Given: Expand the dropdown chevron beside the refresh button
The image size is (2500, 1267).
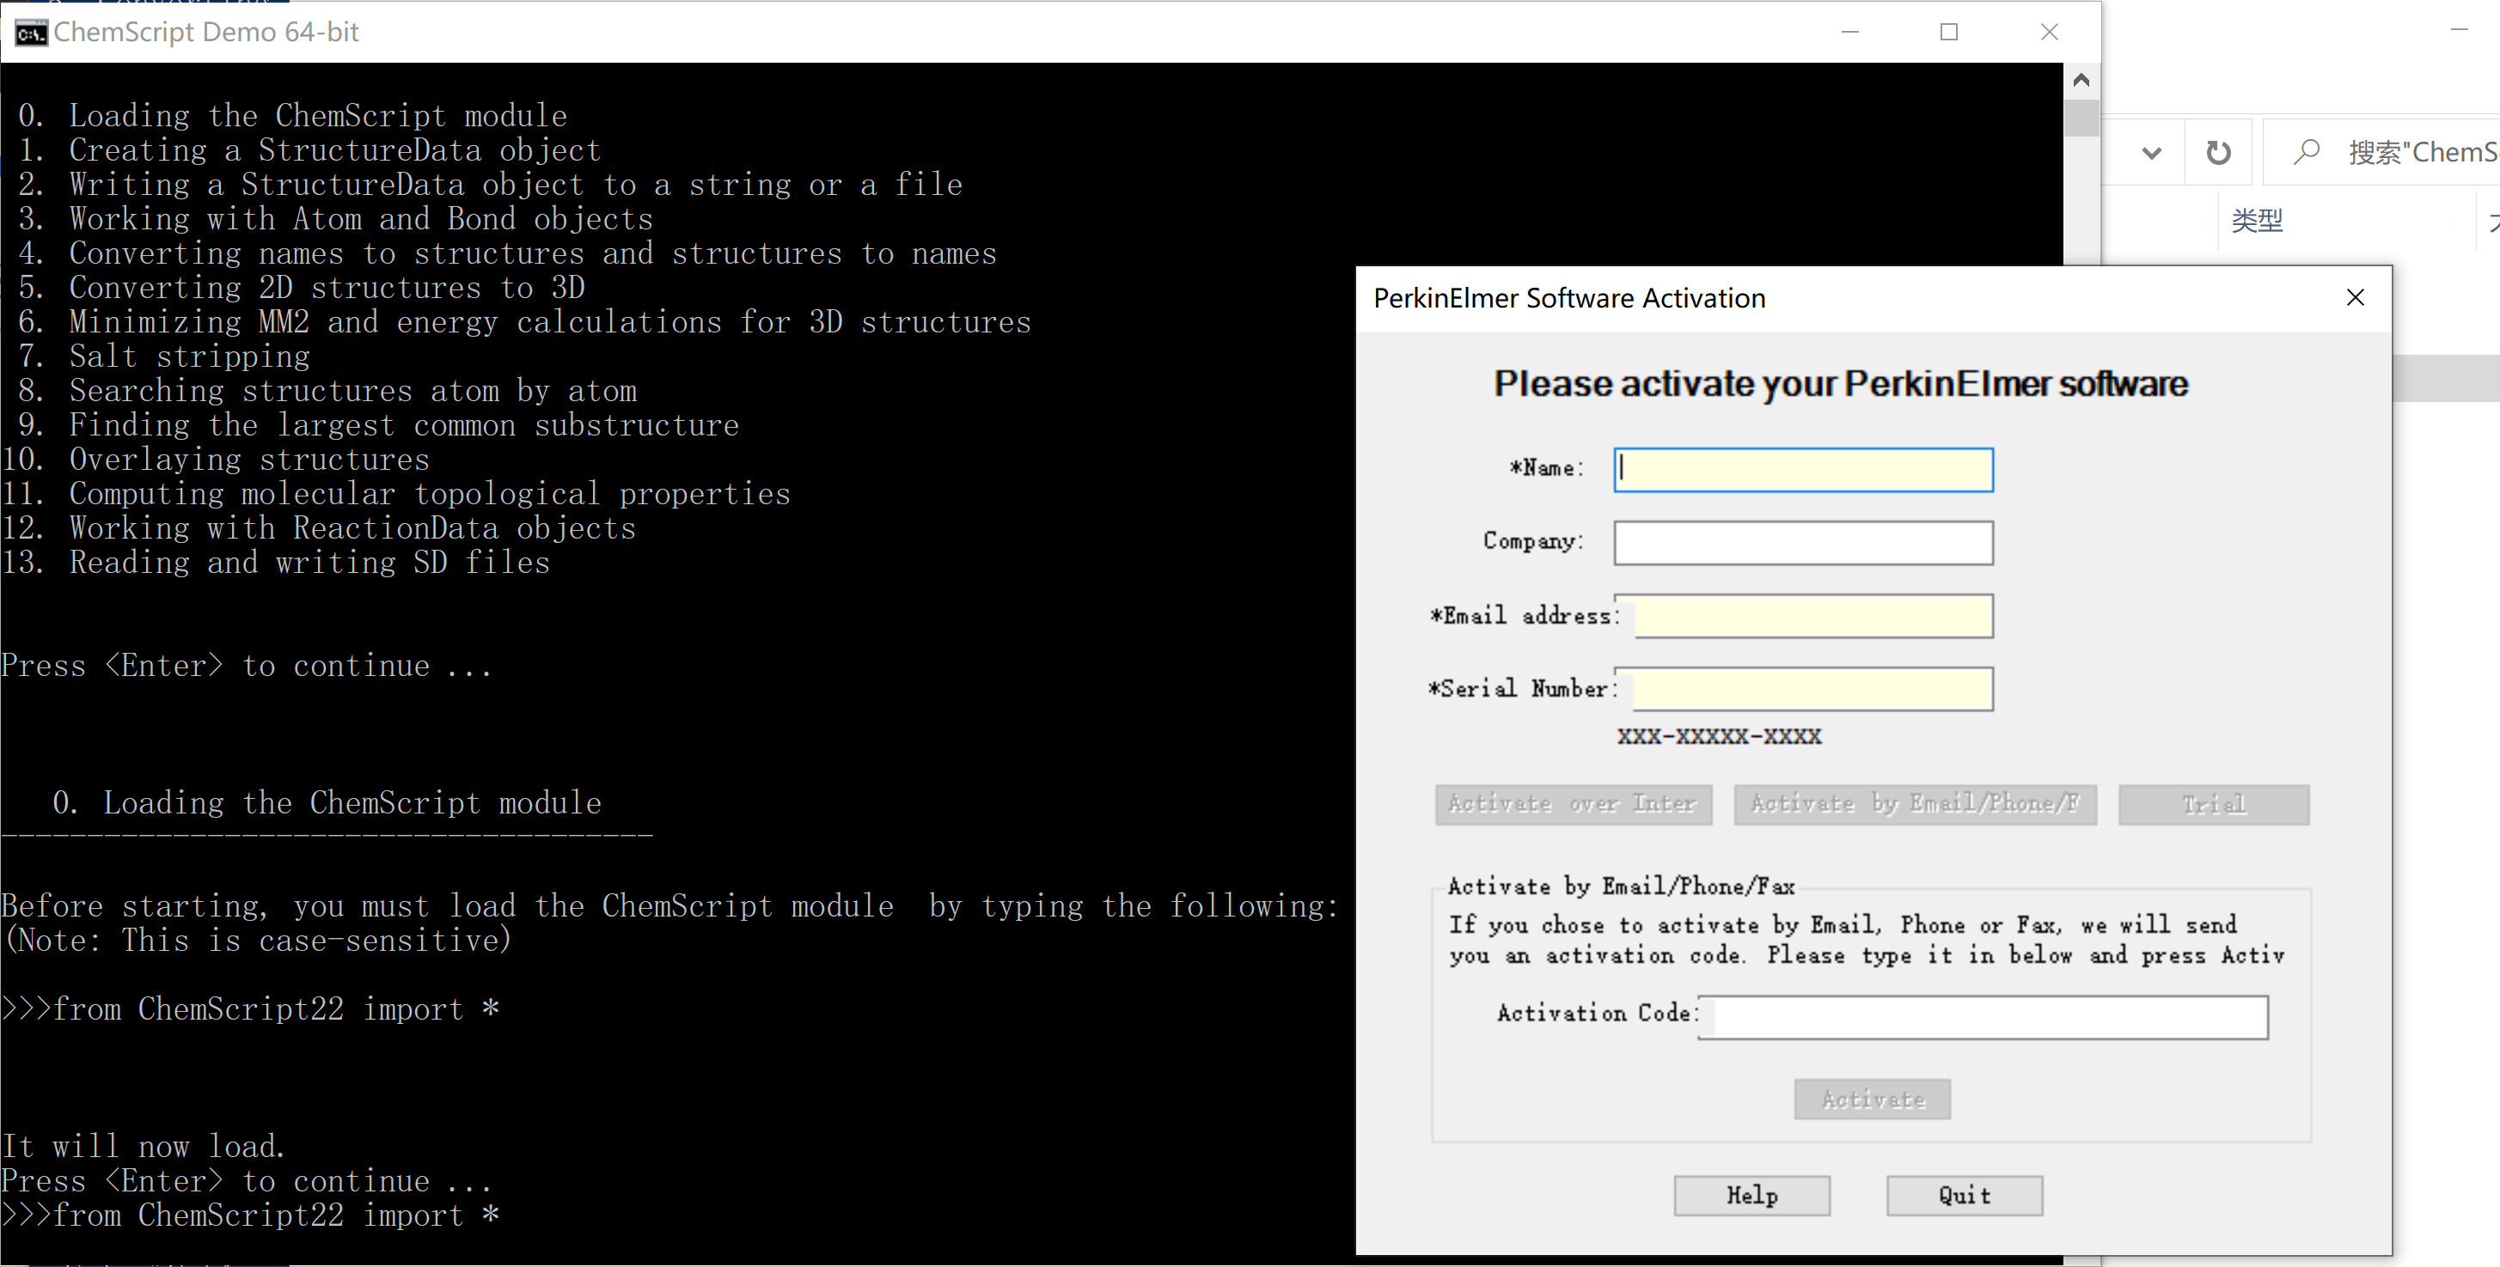Looking at the screenshot, I should point(2152,151).
